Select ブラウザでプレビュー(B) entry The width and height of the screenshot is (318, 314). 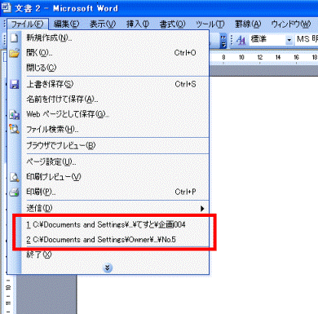[x=115, y=146]
